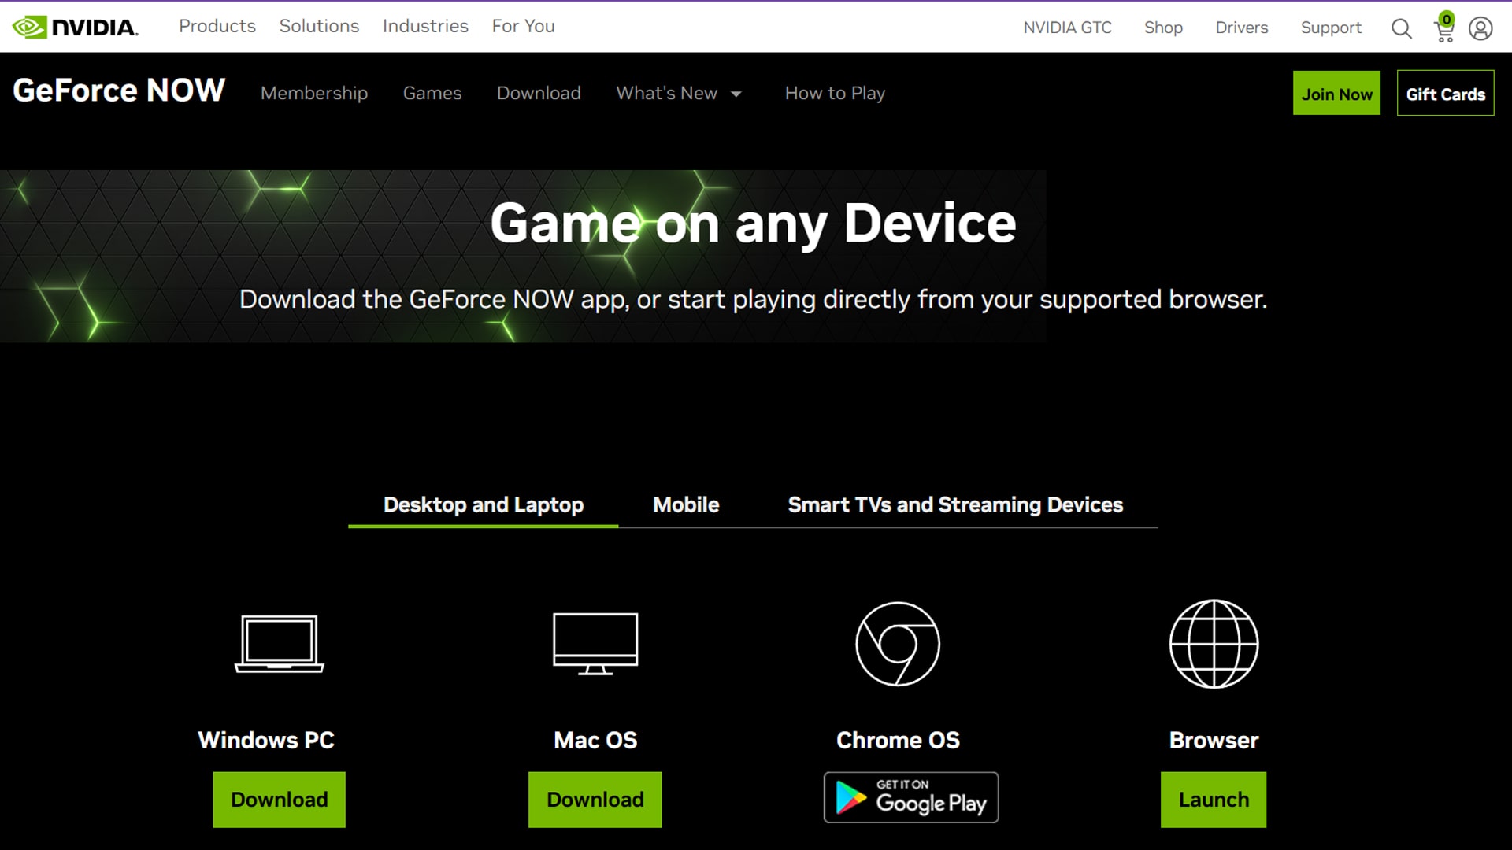Select Smart TVs and Streaming Devices tab
This screenshot has height=850, width=1512.
[954, 505]
